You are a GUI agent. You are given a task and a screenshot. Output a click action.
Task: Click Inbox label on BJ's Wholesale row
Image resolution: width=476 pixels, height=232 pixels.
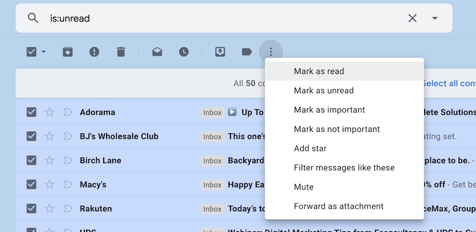pyautogui.click(x=212, y=137)
